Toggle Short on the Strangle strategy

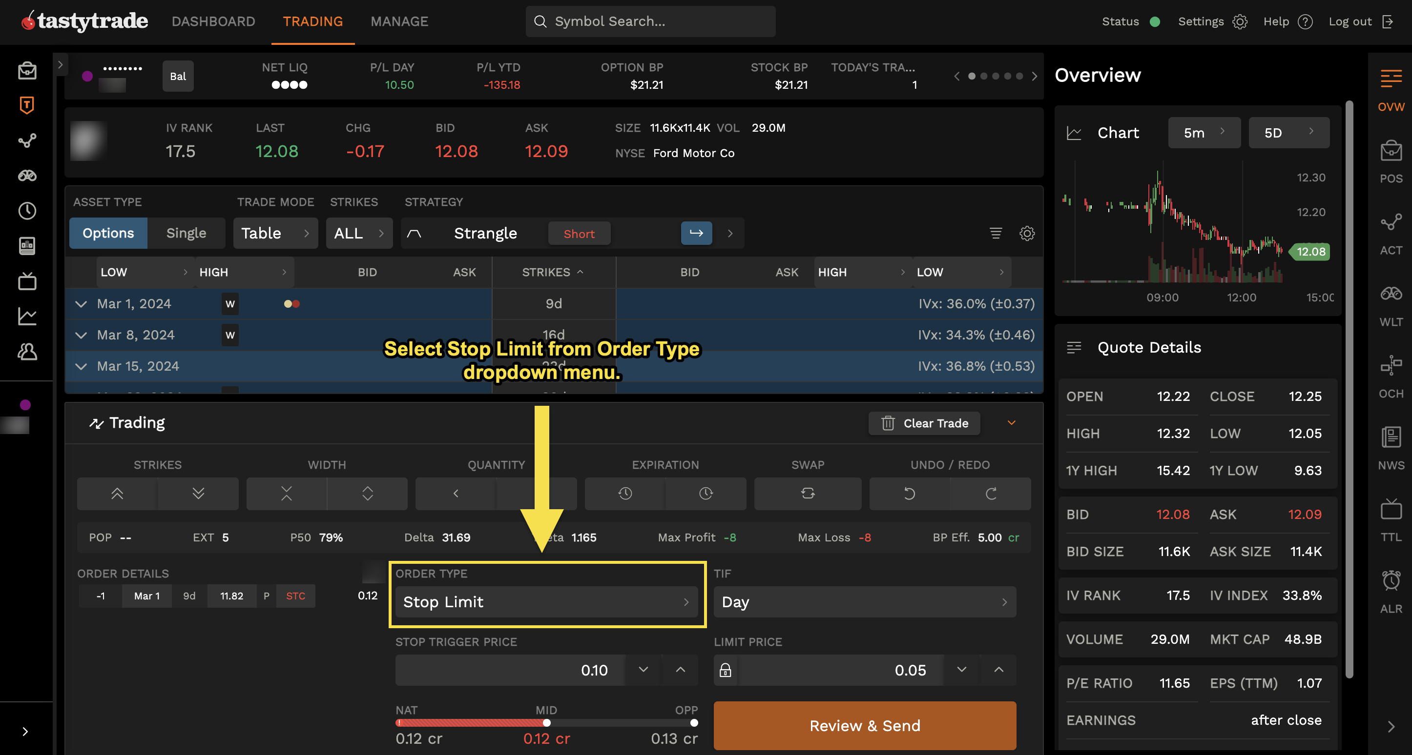pyautogui.click(x=579, y=233)
